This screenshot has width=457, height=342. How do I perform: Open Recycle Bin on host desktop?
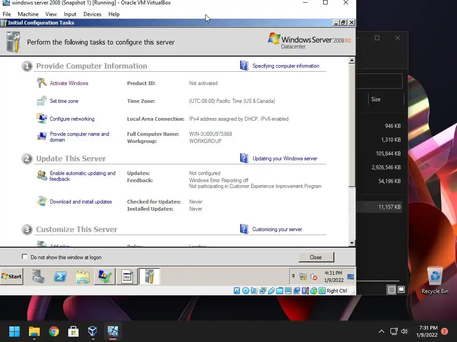(435, 281)
